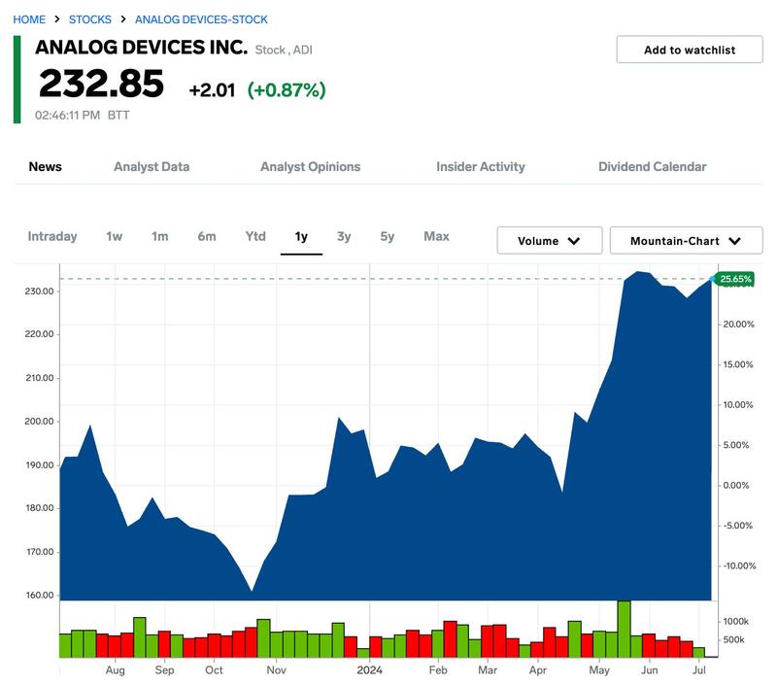This screenshot has width=777, height=685.
Task: Click the Nov label on the time axis
Action: pos(276,670)
